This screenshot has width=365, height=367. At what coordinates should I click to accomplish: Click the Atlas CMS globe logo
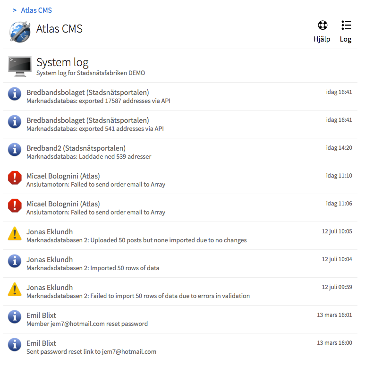[20, 31]
